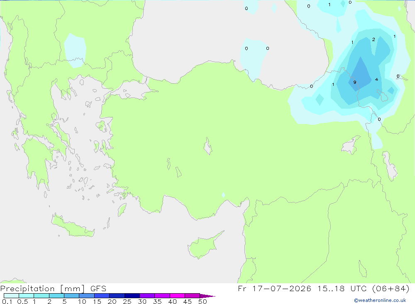Click the legend label '0.5'

point(22,302)
